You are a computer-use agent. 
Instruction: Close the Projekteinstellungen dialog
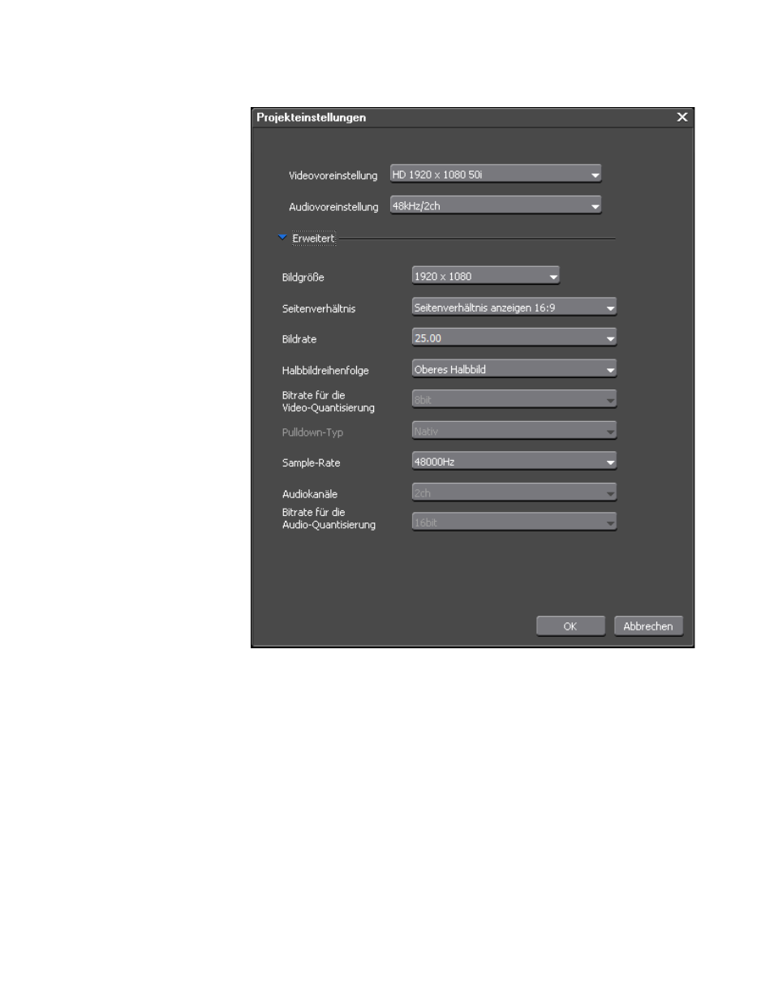point(682,118)
